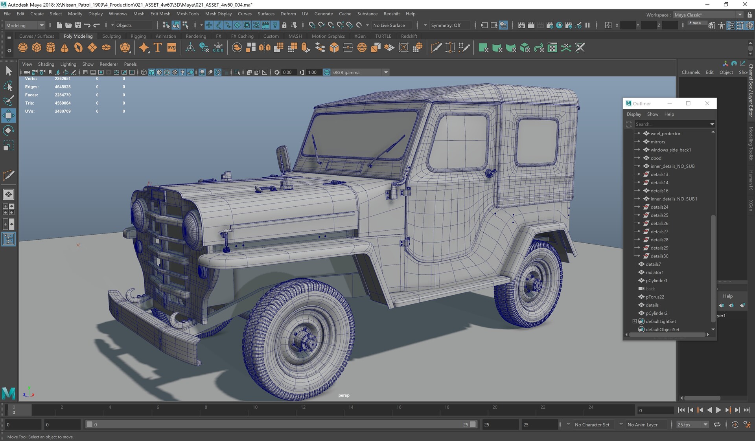Open the Workspace Maya Classic dropdown
Viewport: 755px width, 441px height.
pyautogui.click(x=708, y=15)
